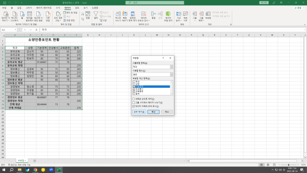Switch to the Home (홈) tab
This screenshot has width=307, height=173.
pos(12,8)
